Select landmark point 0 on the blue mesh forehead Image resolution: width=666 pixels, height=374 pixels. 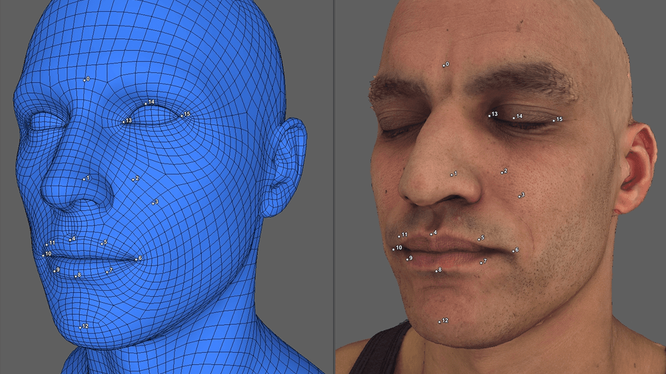(85, 80)
